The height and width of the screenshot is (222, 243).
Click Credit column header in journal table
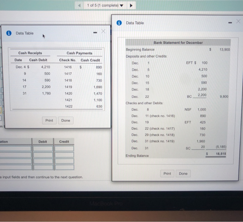coord(64,142)
